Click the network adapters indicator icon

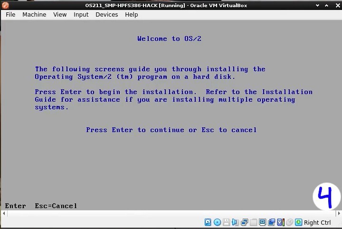(x=245, y=222)
